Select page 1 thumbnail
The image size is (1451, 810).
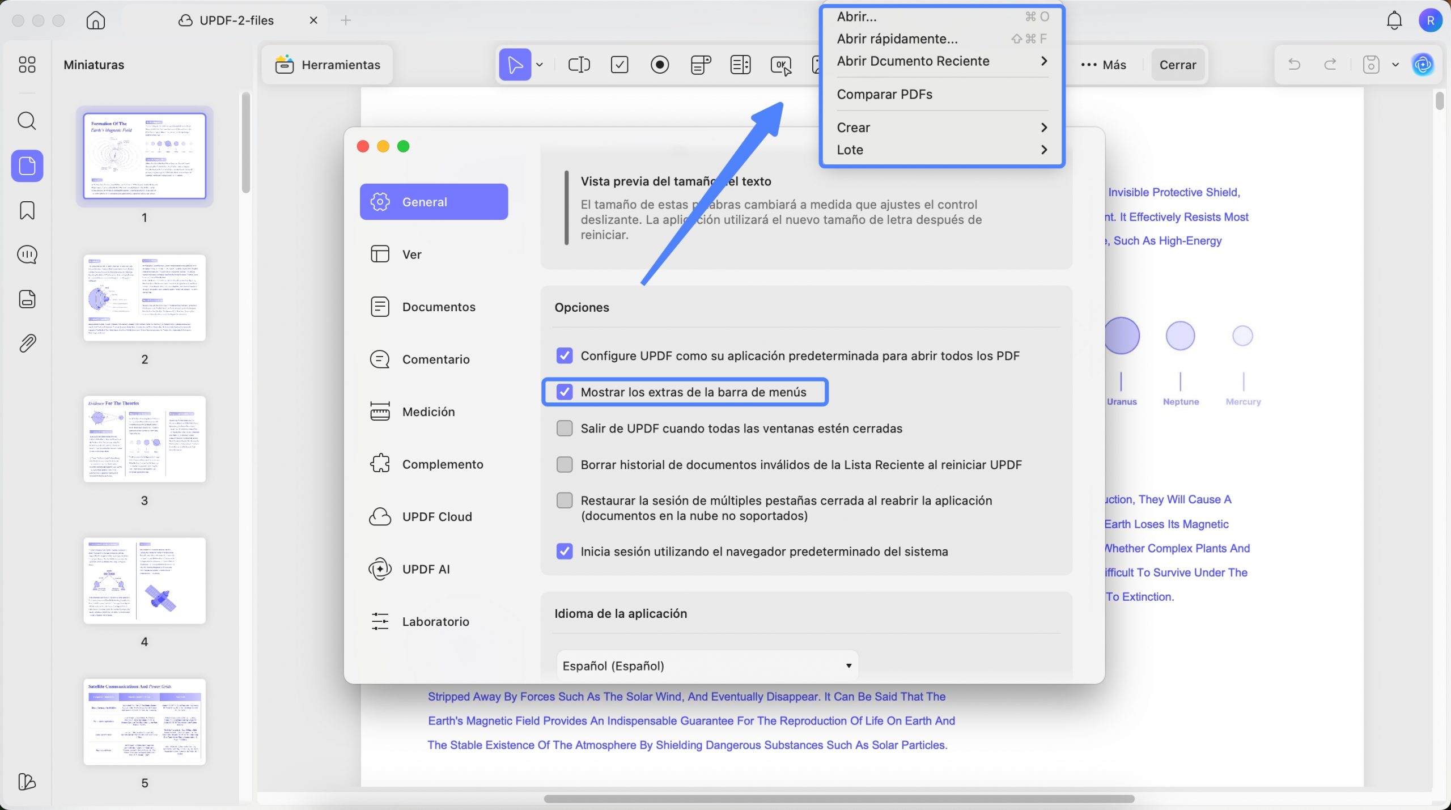[145, 156]
